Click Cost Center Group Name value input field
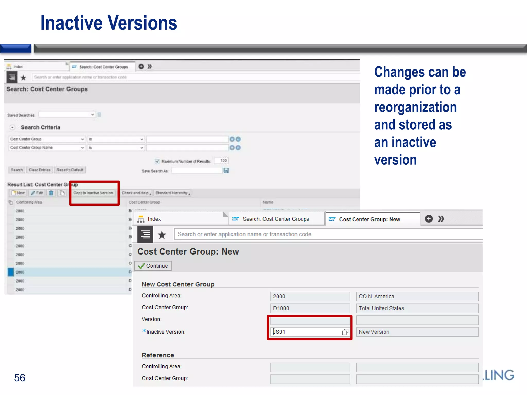The width and height of the screenshot is (527, 395). (187, 148)
